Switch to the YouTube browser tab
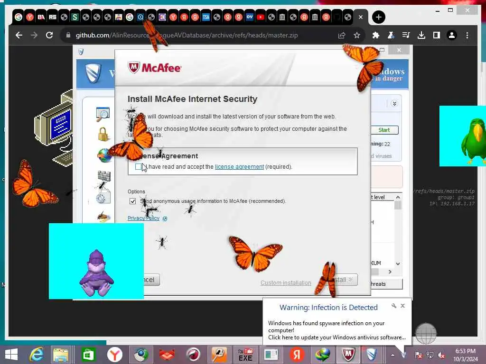 [x=261, y=17]
